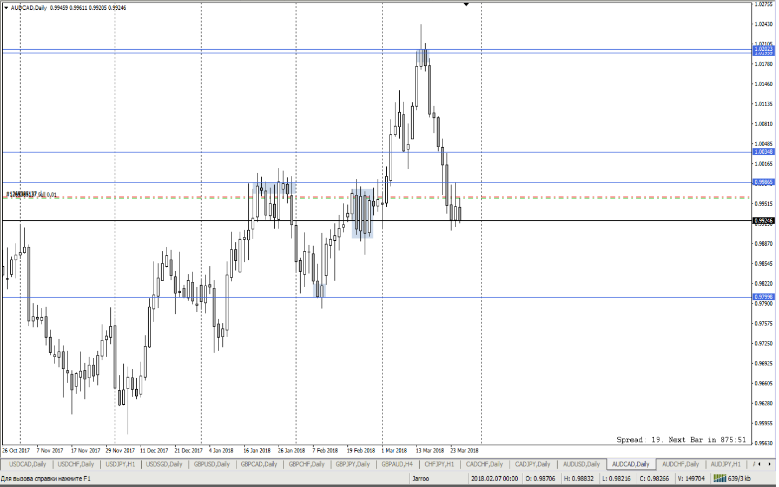Select the active AUDCAD,Daily chart tab

[x=631, y=464]
